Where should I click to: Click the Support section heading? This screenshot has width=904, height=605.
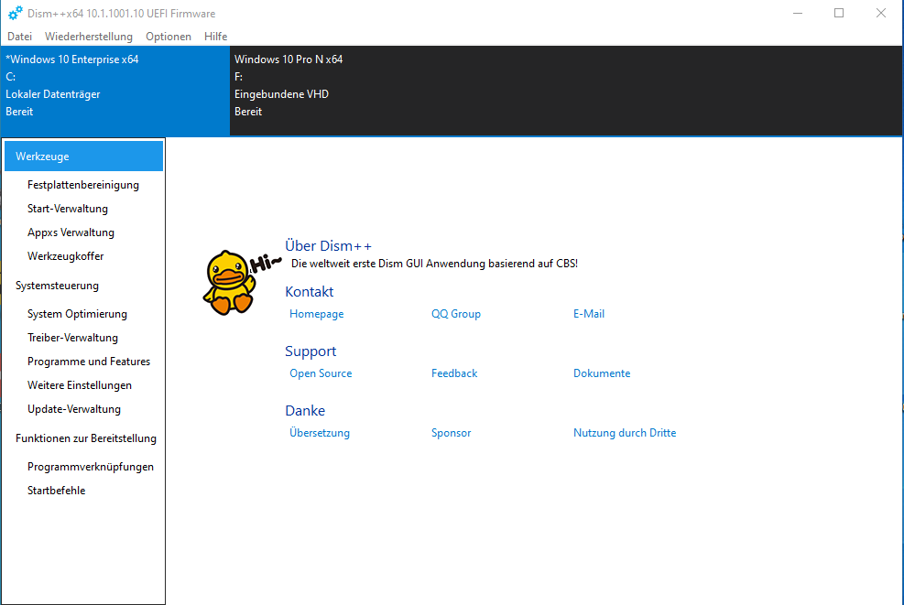tap(310, 351)
